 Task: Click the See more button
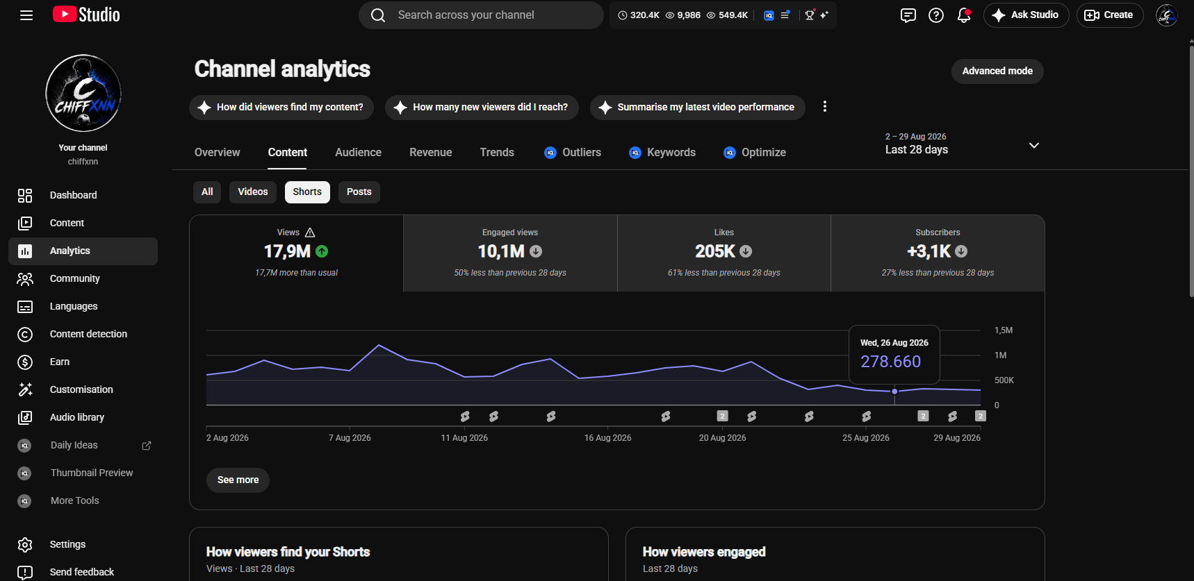(x=238, y=480)
